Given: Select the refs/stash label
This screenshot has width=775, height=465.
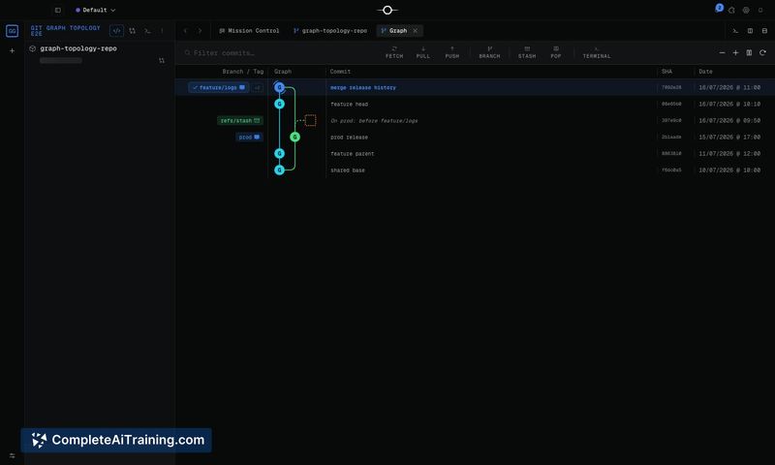Looking at the screenshot, I should coord(239,120).
